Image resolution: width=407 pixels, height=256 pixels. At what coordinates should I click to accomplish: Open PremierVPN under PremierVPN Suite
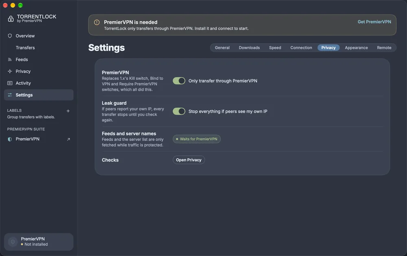[39, 139]
